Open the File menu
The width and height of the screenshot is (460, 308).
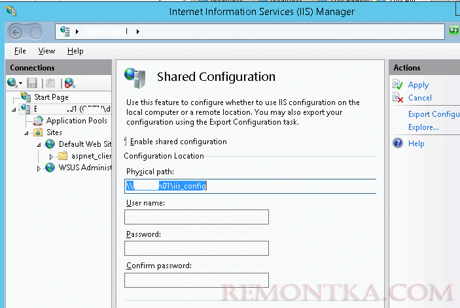(20, 51)
